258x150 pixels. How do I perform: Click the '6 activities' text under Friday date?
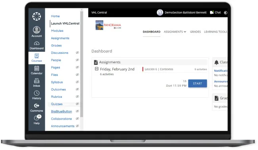coord(107,74)
